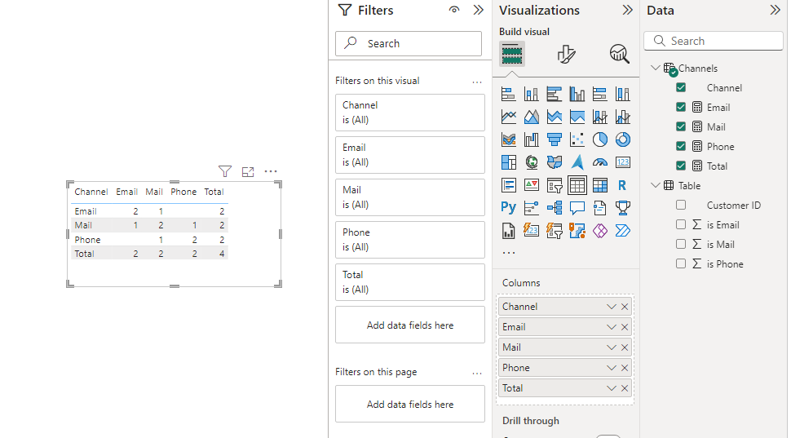This screenshot has height=438, width=791.
Task: Select the Scatter chart visual
Action: click(577, 139)
